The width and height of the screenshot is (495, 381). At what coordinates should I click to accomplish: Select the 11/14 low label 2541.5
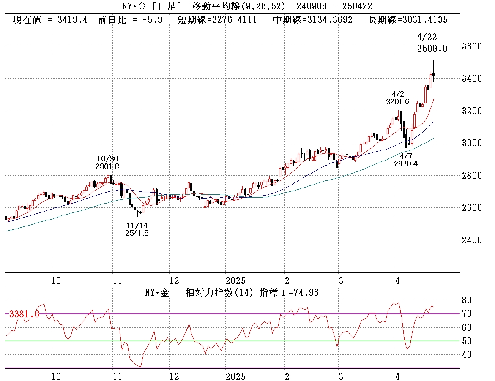pos(137,233)
